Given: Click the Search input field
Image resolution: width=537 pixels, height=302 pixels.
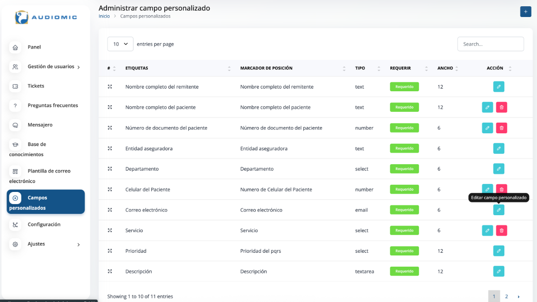Looking at the screenshot, I should tap(490, 44).
